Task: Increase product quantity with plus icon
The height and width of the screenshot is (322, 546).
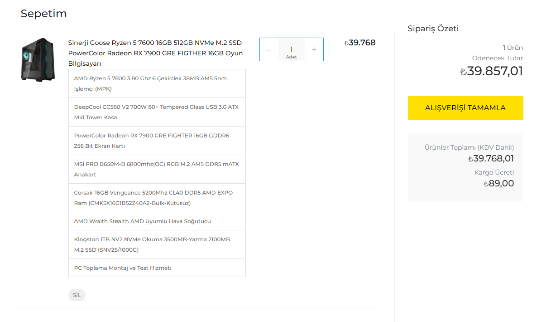Action: click(x=314, y=49)
